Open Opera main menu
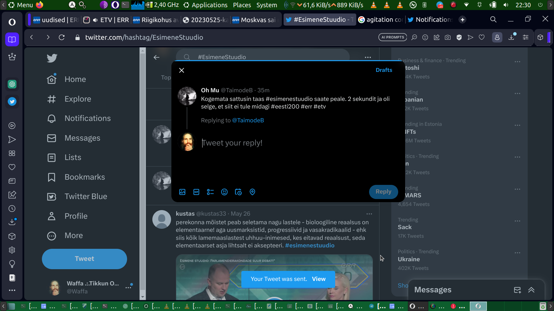 (12, 22)
